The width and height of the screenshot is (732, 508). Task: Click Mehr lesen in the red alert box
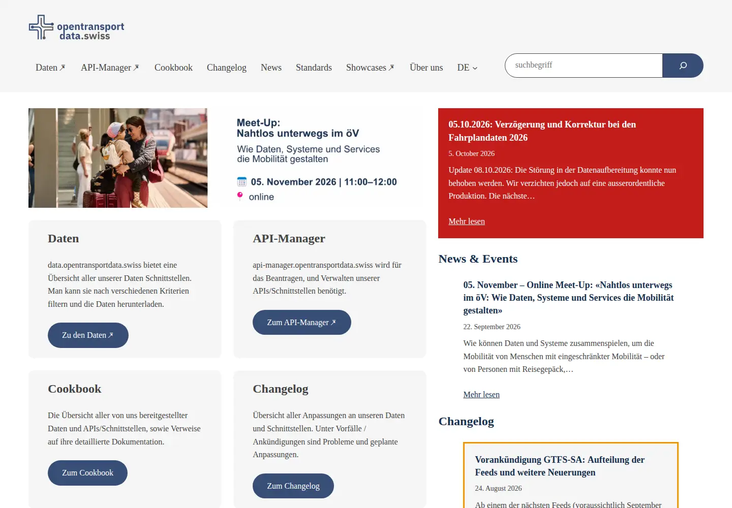tap(467, 221)
